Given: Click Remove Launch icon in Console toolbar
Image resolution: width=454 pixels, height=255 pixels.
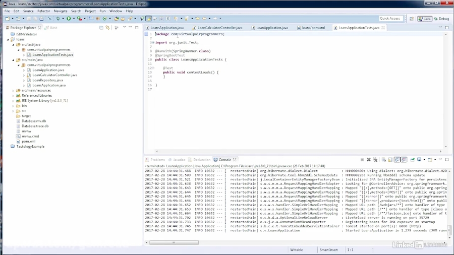Looking at the screenshot, I should click(x=369, y=160).
